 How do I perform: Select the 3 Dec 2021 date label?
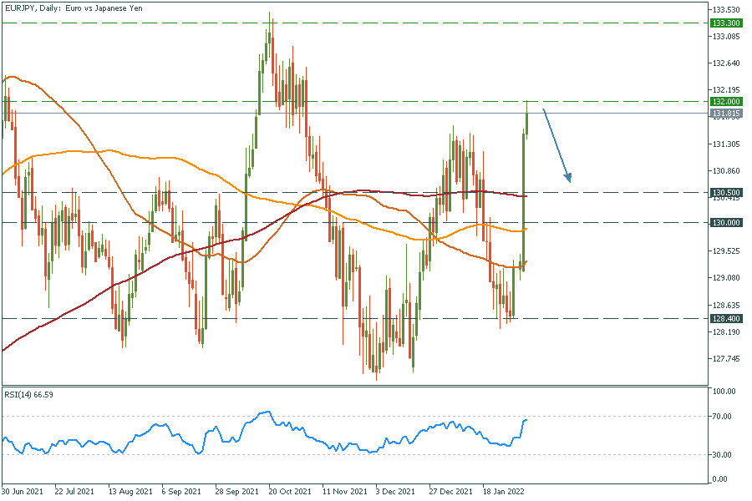tap(396, 492)
